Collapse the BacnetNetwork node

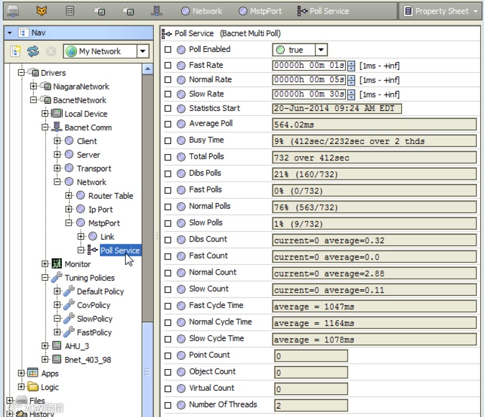(x=34, y=100)
